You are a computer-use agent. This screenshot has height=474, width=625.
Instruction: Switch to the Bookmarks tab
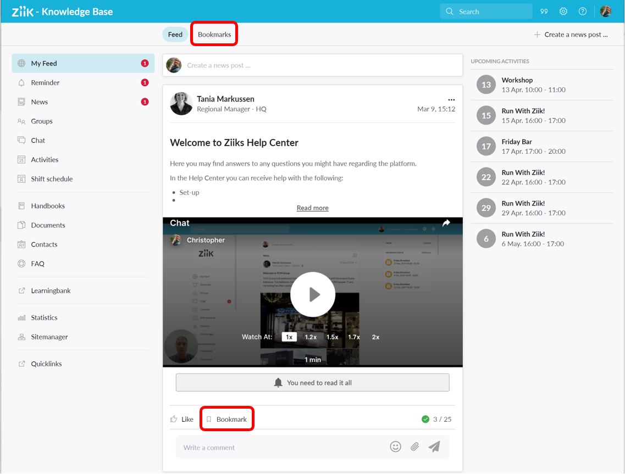point(214,35)
